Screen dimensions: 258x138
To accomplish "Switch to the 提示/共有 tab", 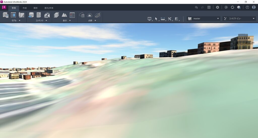I will pos(49,8).
